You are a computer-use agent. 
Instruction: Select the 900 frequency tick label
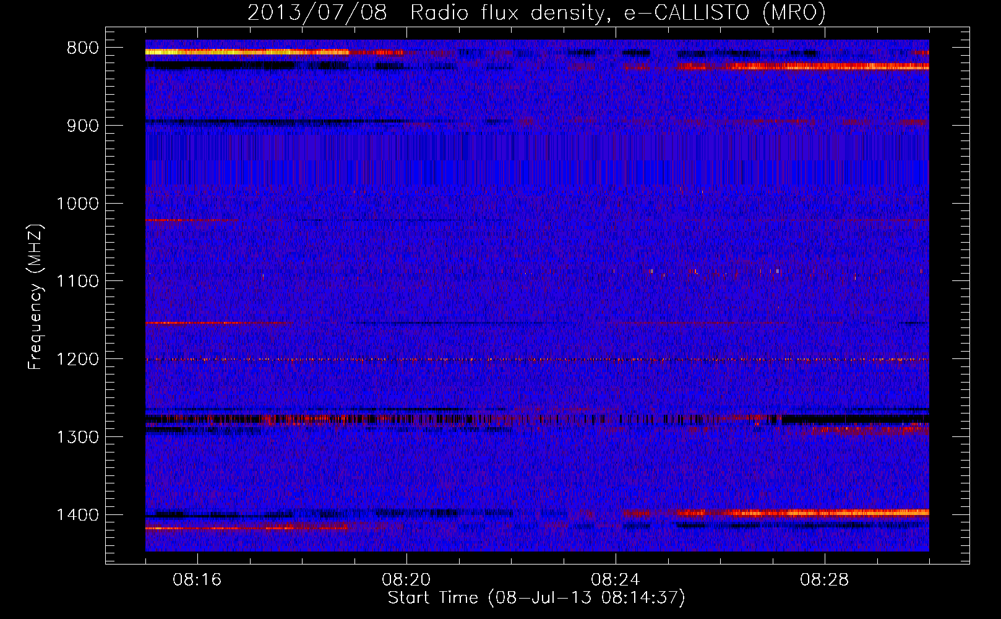[82, 126]
